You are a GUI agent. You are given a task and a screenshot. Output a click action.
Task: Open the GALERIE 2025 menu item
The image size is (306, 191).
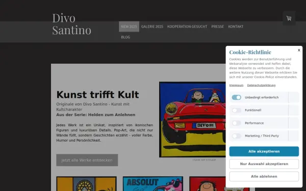pos(152,26)
